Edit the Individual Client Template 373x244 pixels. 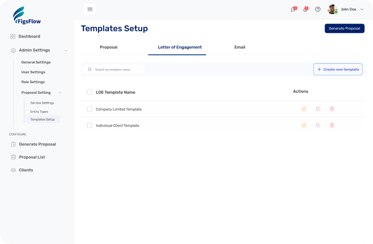(304, 125)
